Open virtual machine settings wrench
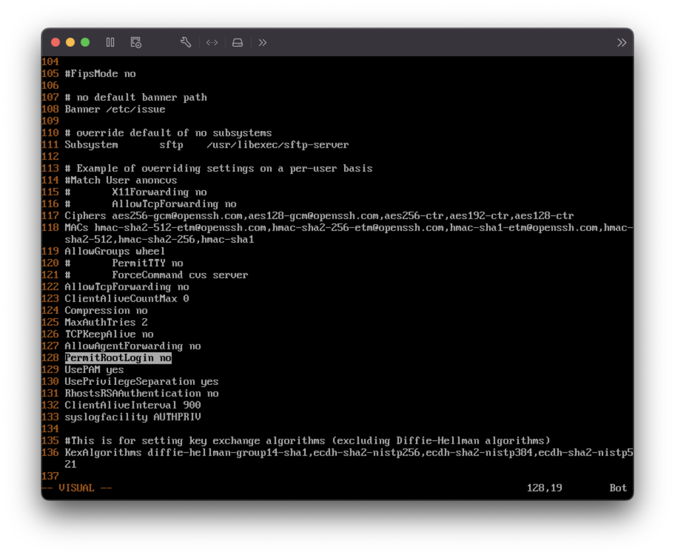675x555 pixels. 186,42
